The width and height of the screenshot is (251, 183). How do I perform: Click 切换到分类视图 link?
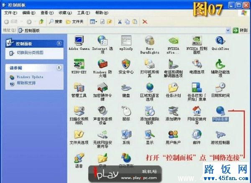(x=30, y=53)
